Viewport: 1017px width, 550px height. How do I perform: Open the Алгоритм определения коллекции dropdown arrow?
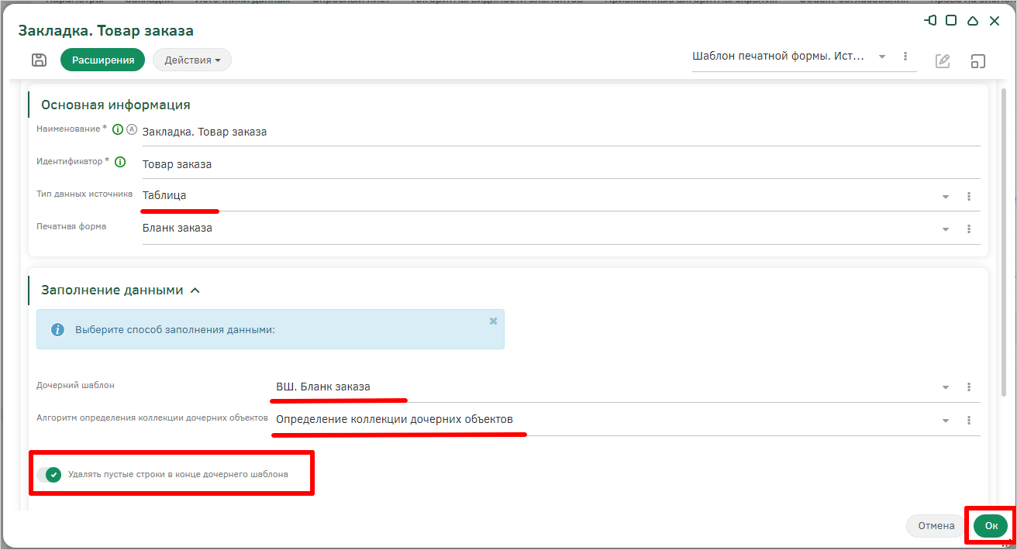click(x=946, y=421)
